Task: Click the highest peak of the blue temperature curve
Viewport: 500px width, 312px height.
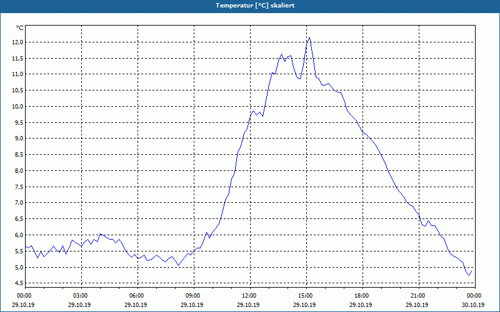Action: [309, 37]
